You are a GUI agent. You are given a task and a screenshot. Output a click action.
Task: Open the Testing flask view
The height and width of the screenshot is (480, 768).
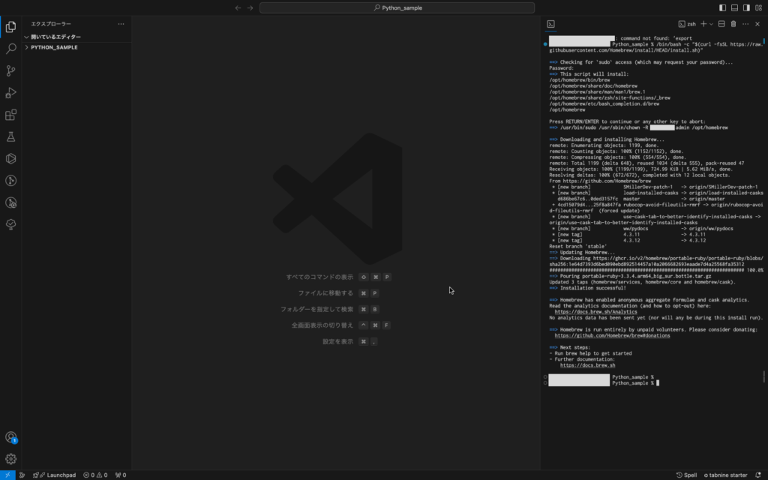point(10,136)
